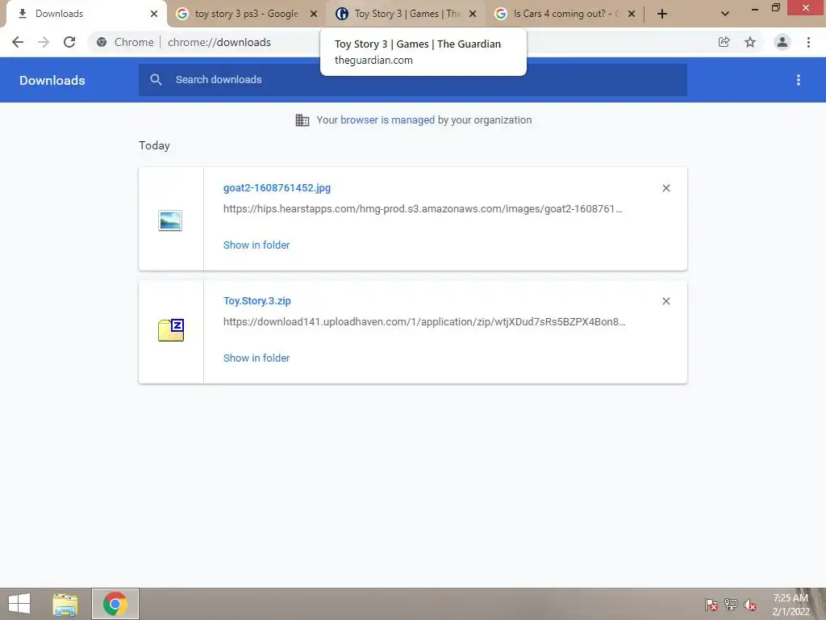Switch to toy story 3 ps3 Google tab
The height and width of the screenshot is (620, 826).
245,14
